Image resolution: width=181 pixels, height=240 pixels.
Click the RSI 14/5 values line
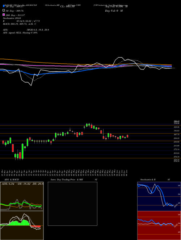pos(21,21)
